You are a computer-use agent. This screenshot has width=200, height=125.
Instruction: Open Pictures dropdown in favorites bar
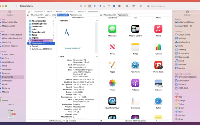pos(70,11)
